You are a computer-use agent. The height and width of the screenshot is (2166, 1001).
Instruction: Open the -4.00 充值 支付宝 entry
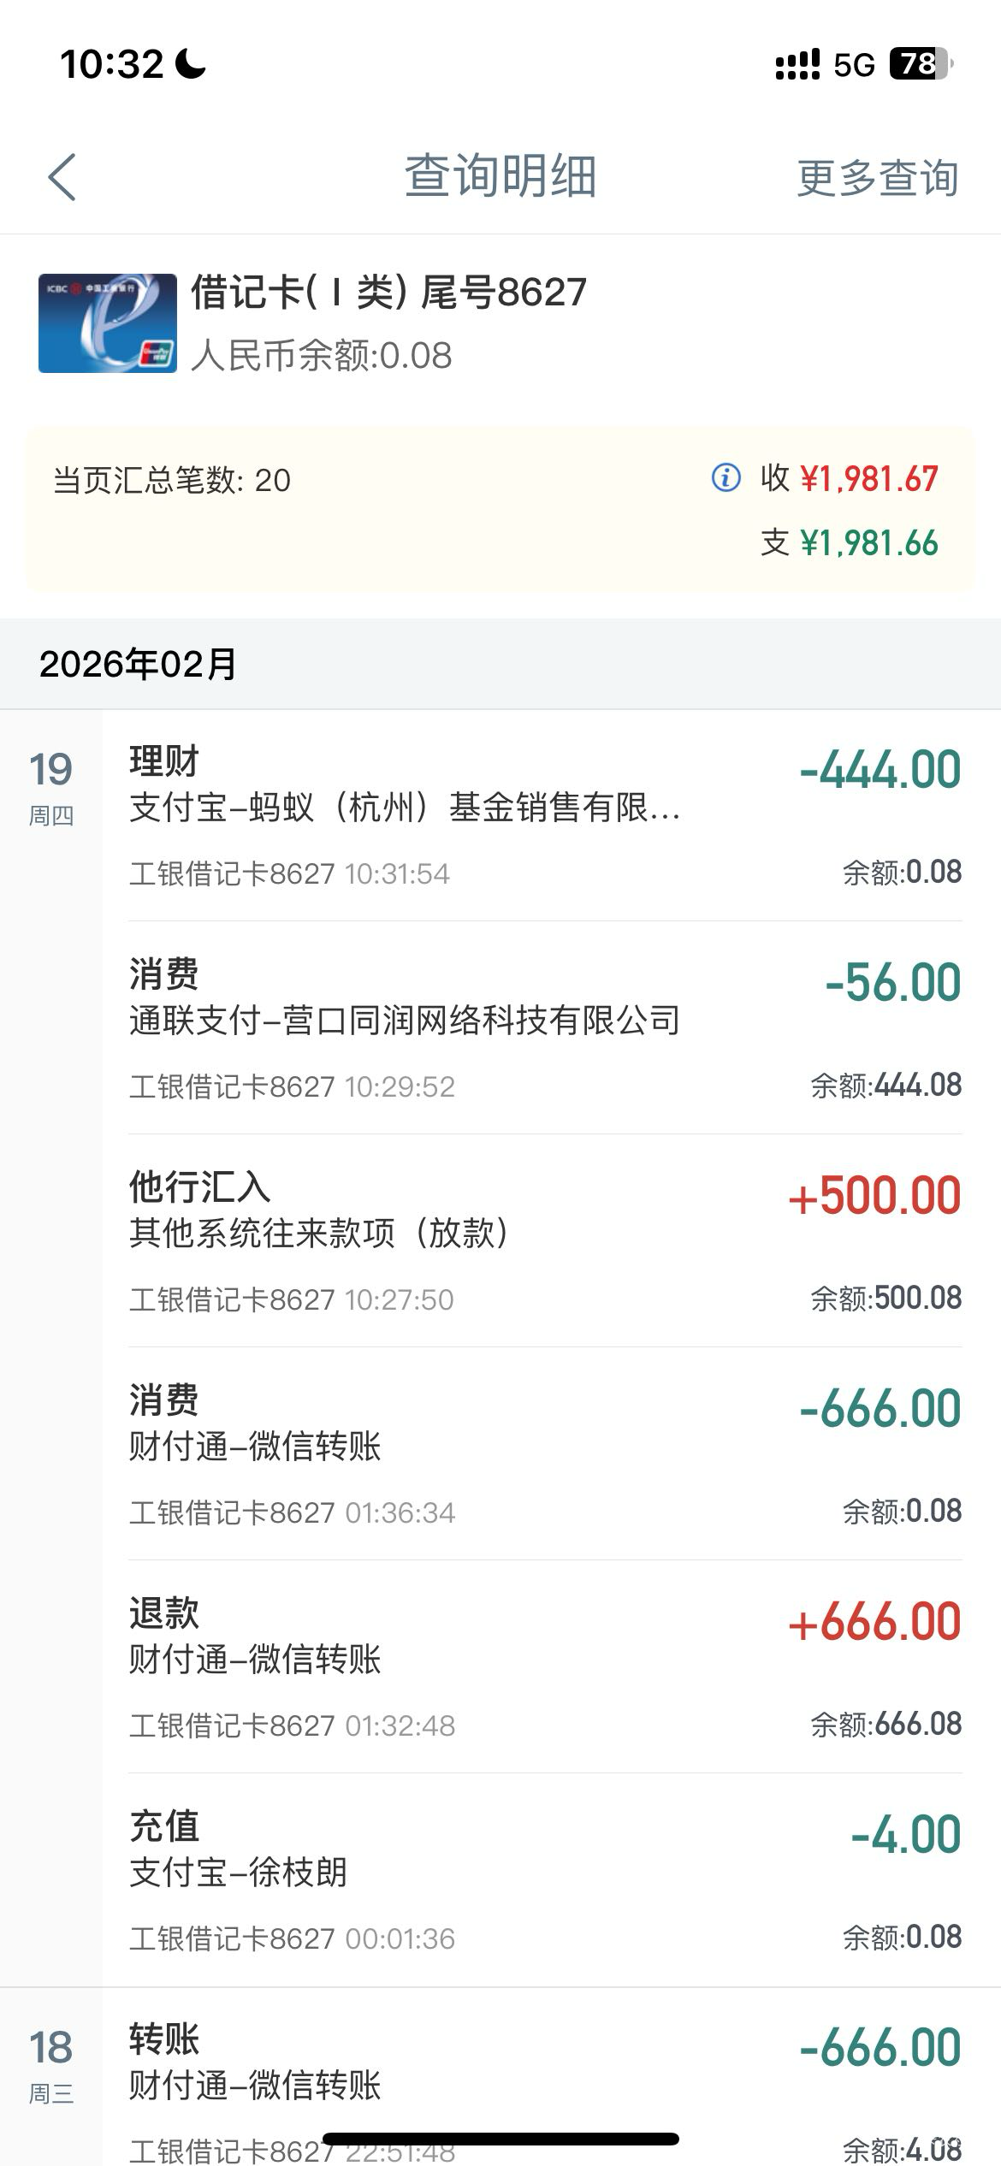[x=544, y=1879]
